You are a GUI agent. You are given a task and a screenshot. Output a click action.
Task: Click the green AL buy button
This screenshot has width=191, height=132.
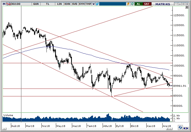pyautogui.click(x=138, y=4)
